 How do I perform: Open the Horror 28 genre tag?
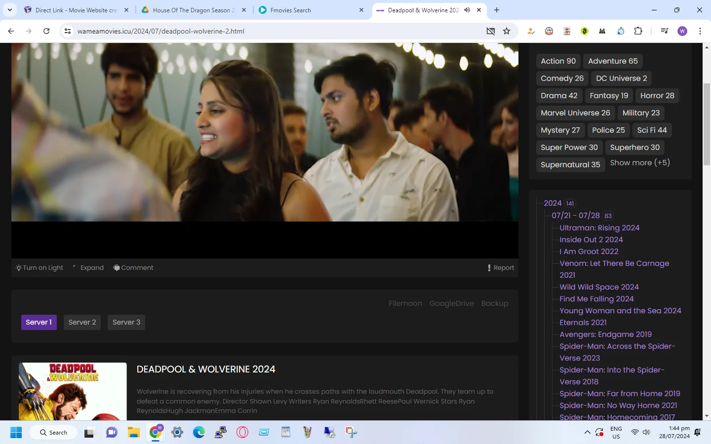tap(657, 96)
